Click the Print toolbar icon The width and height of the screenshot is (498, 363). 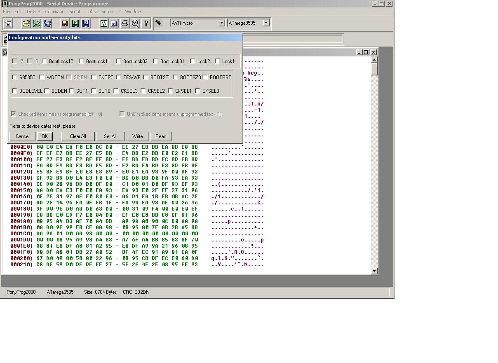click(125, 23)
